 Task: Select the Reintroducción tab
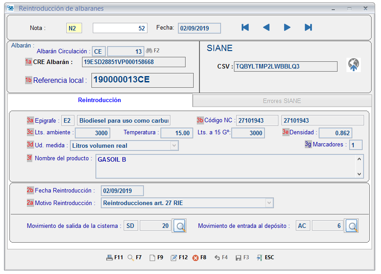(x=100, y=100)
